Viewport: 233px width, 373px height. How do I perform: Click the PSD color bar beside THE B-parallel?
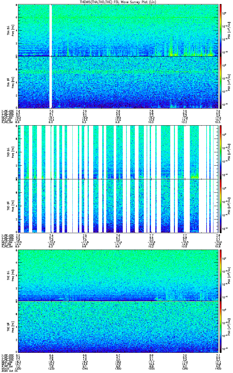click(221, 327)
